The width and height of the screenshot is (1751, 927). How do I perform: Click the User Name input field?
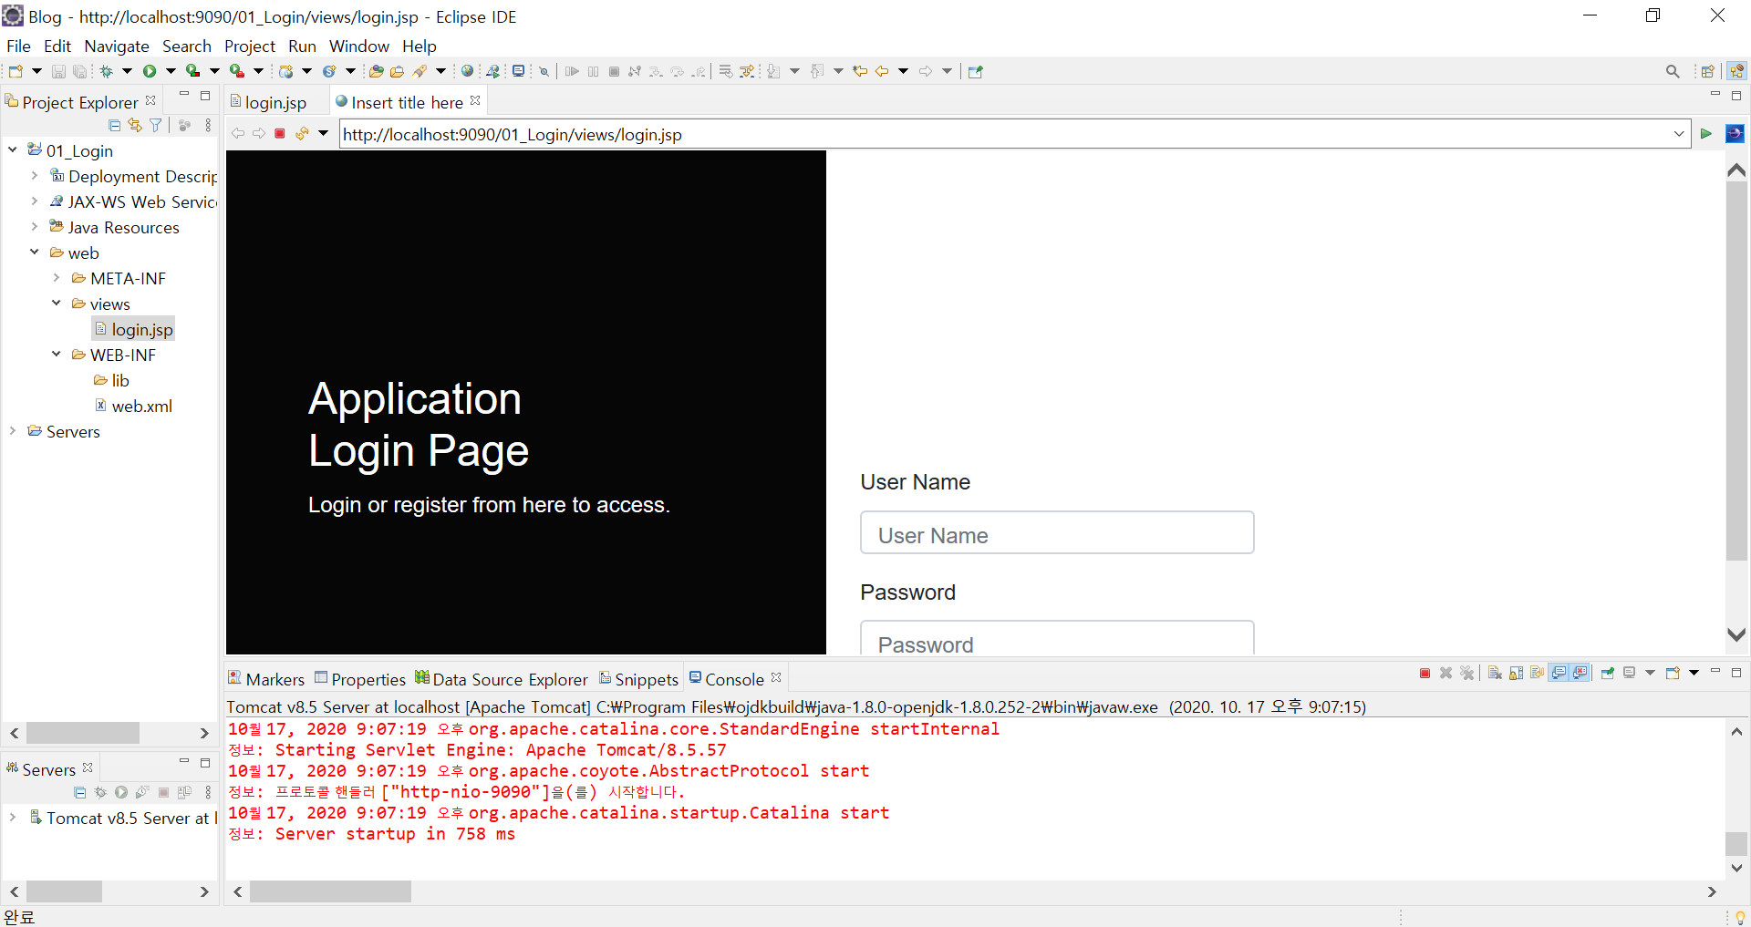(x=1057, y=533)
